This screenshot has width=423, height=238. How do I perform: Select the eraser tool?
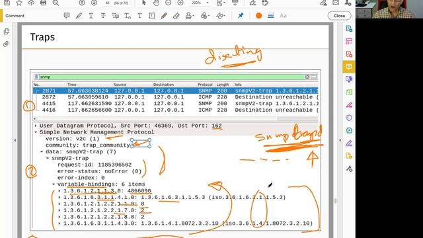[176, 16]
